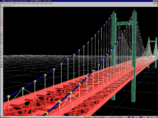This screenshot has width=158, height=118.
Task: Open the Load menu
Action: pyautogui.click(x=19, y=3)
